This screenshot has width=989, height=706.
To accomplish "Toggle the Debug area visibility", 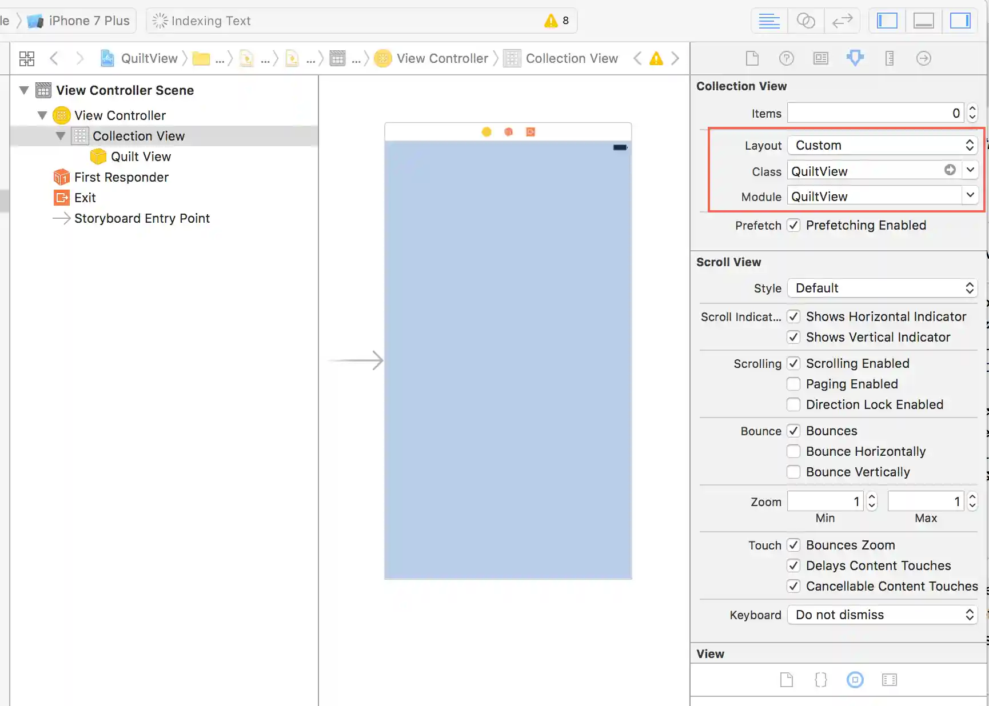I will coord(923,21).
